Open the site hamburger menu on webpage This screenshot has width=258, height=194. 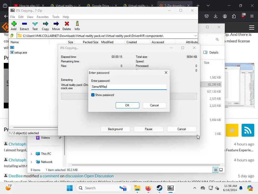coord(252,27)
